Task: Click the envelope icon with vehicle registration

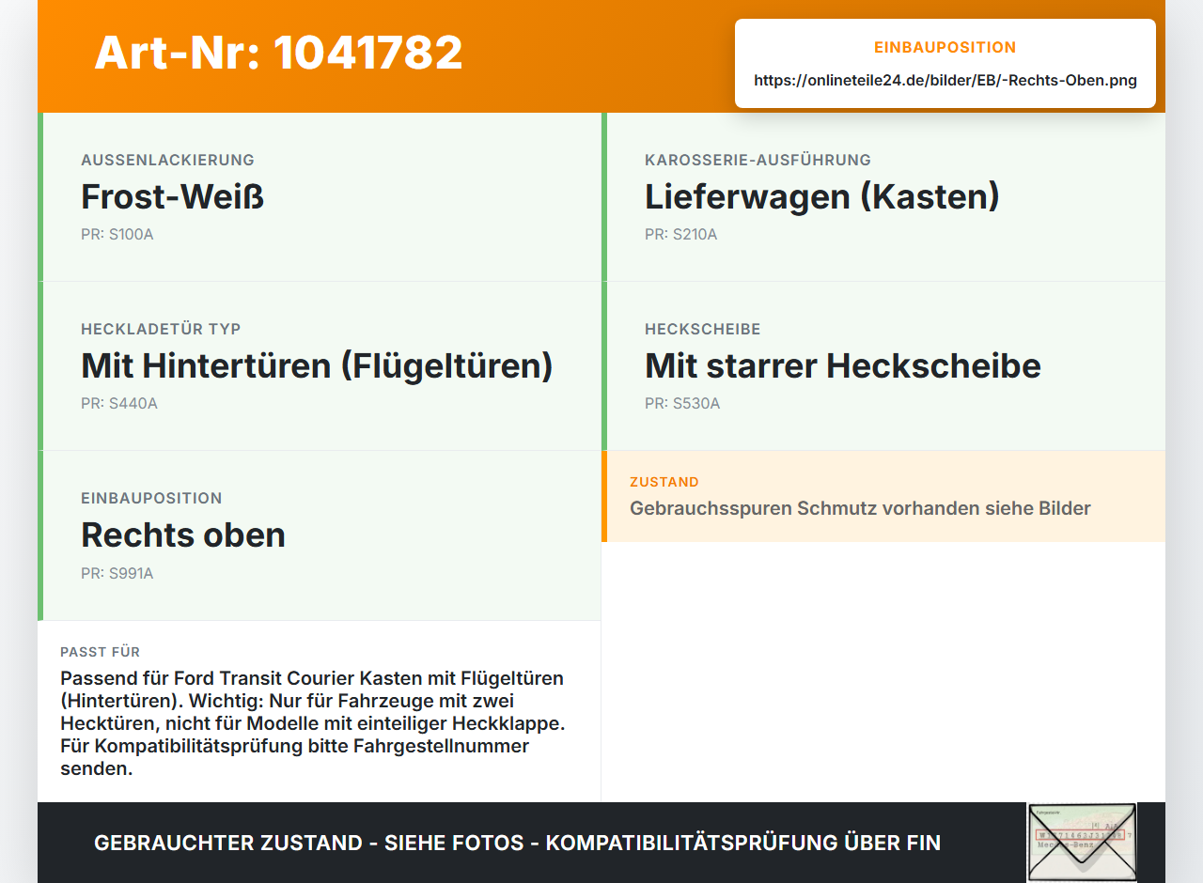Action: (x=1082, y=843)
